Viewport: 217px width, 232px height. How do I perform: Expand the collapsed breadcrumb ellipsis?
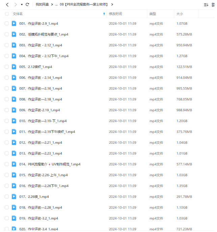56,5
